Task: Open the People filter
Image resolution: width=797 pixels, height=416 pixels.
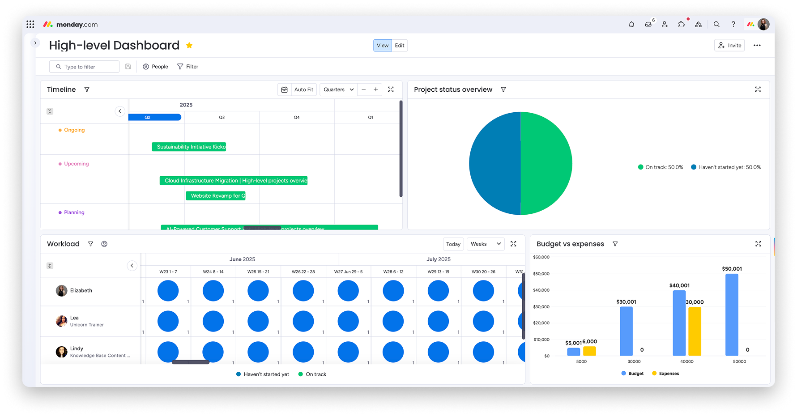Action: pyautogui.click(x=155, y=67)
